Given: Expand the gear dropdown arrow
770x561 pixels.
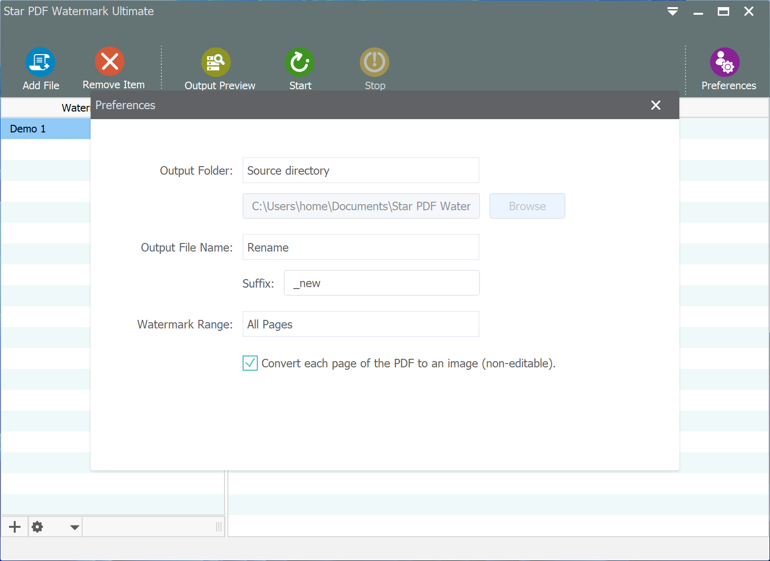Looking at the screenshot, I should point(75,527).
